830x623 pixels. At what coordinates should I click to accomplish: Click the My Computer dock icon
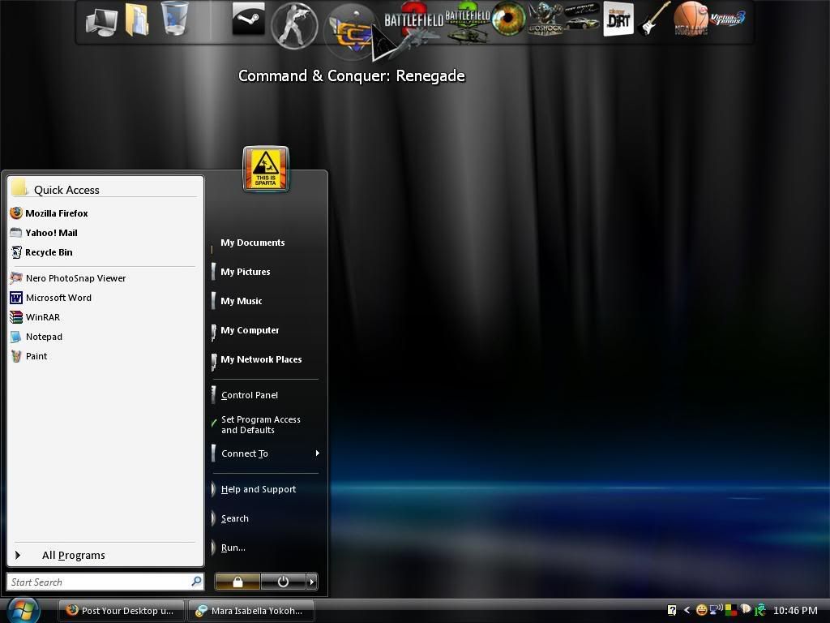(101, 21)
